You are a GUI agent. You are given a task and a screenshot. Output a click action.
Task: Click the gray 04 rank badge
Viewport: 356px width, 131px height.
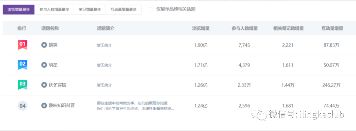22,106
